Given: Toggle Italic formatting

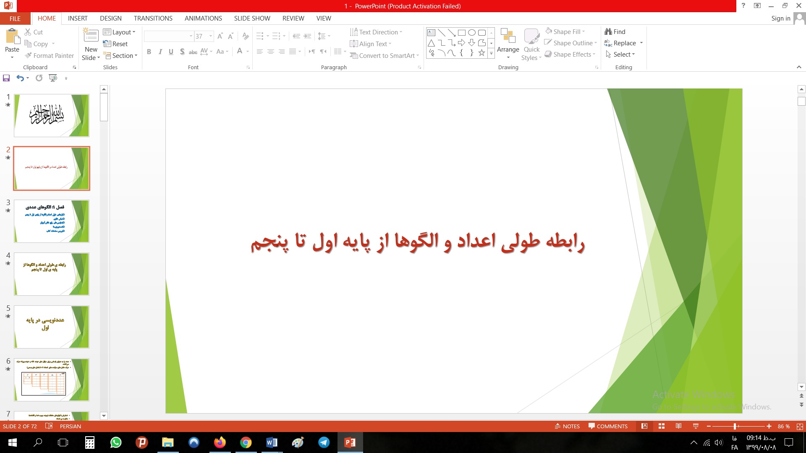Looking at the screenshot, I should (160, 52).
